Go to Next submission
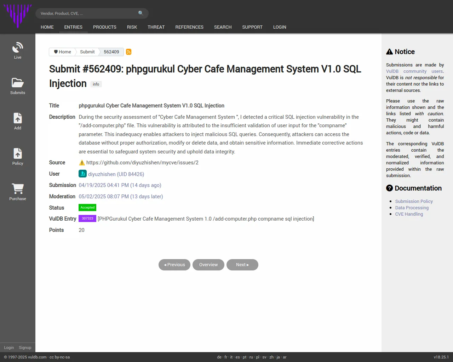Image resolution: width=453 pixels, height=362 pixels. [242, 265]
